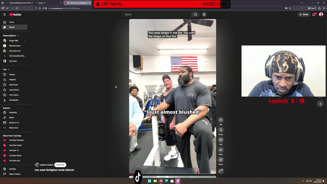Click the YouTube logo
The width and height of the screenshot is (327, 184).
(x=15, y=15)
